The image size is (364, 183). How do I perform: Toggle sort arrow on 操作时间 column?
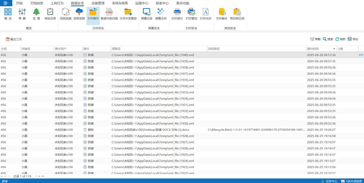pyautogui.click(x=334, y=49)
